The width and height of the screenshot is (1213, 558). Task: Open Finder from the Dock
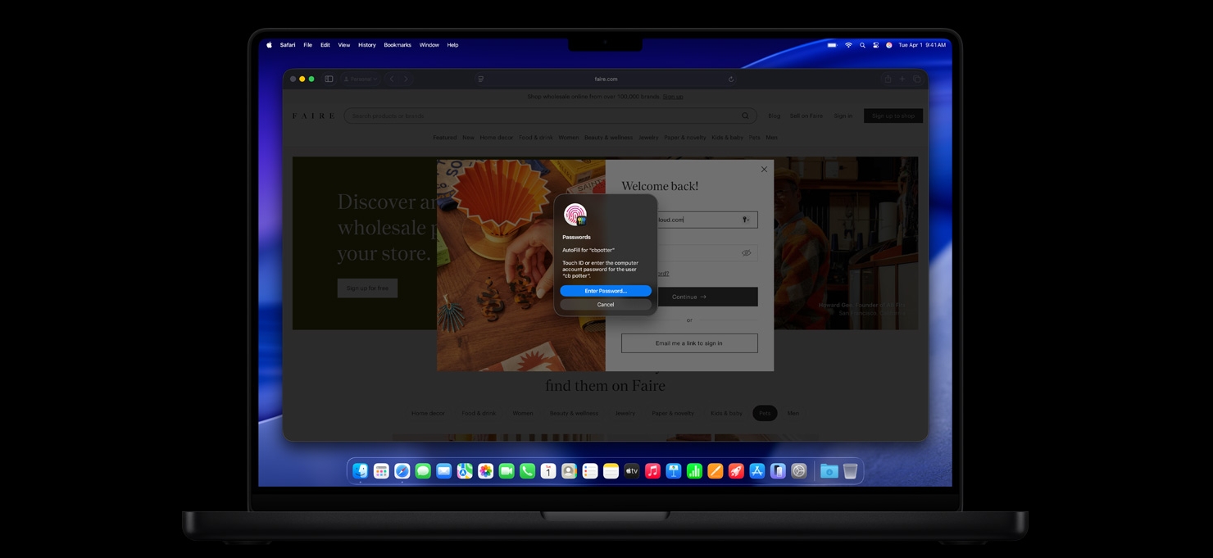click(361, 471)
